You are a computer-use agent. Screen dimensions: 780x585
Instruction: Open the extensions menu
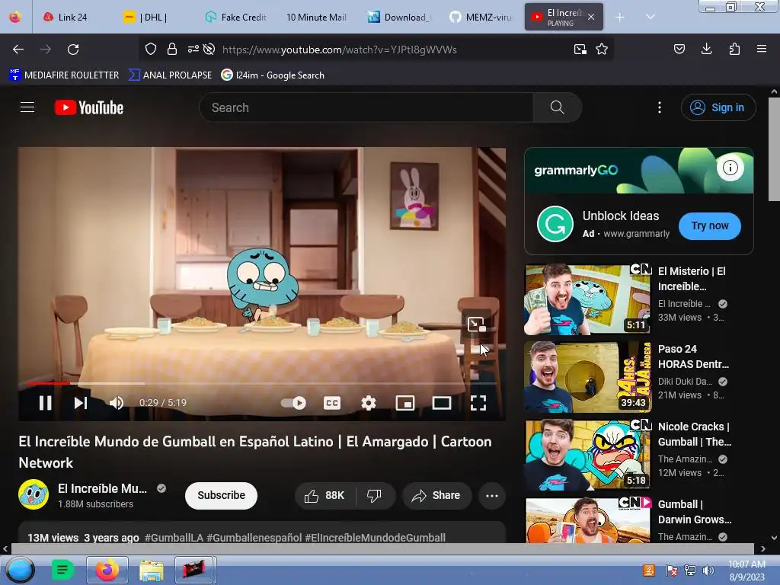click(734, 49)
